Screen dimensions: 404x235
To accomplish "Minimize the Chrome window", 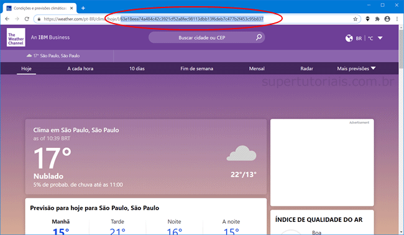I will click(x=369, y=5).
